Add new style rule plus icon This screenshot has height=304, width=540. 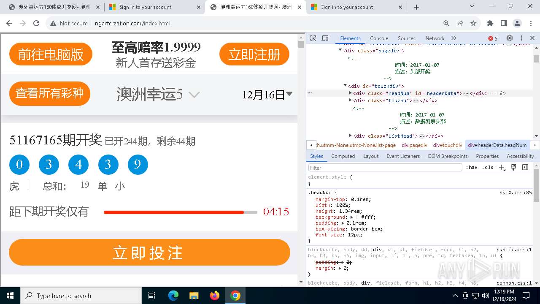tap(502, 168)
